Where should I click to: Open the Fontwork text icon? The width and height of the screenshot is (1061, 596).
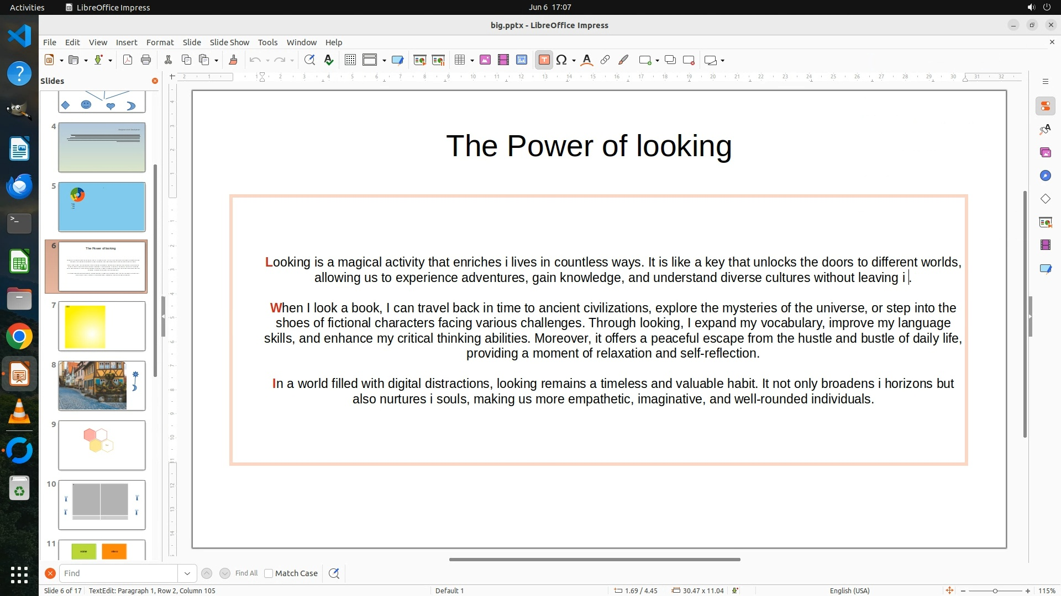click(x=587, y=60)
